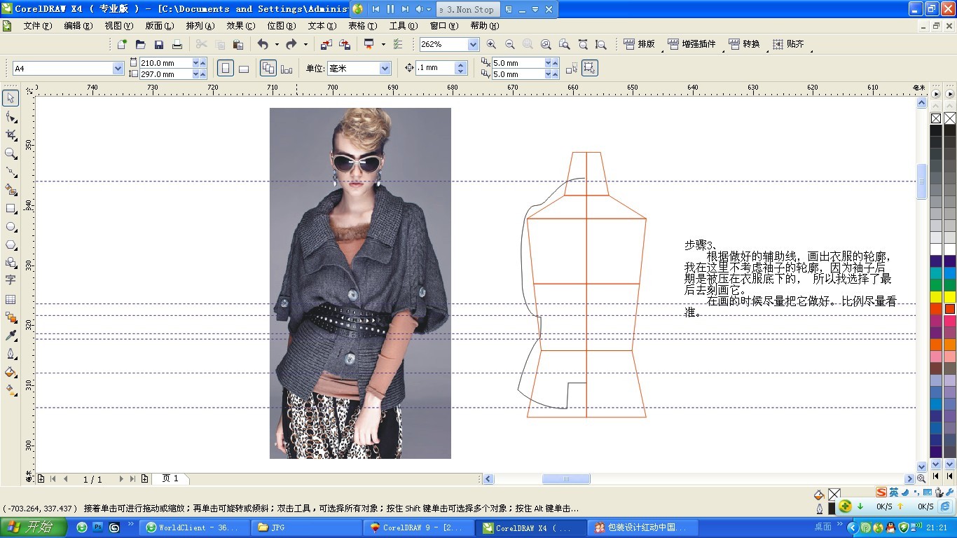Select the Shape edit tool
The height and width of the screenshot is (538, 957).
(x=11, y=116)
